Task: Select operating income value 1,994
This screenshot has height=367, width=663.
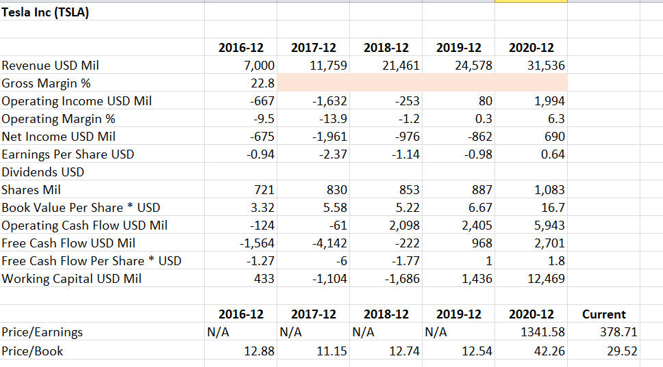Action: point(549,101)
